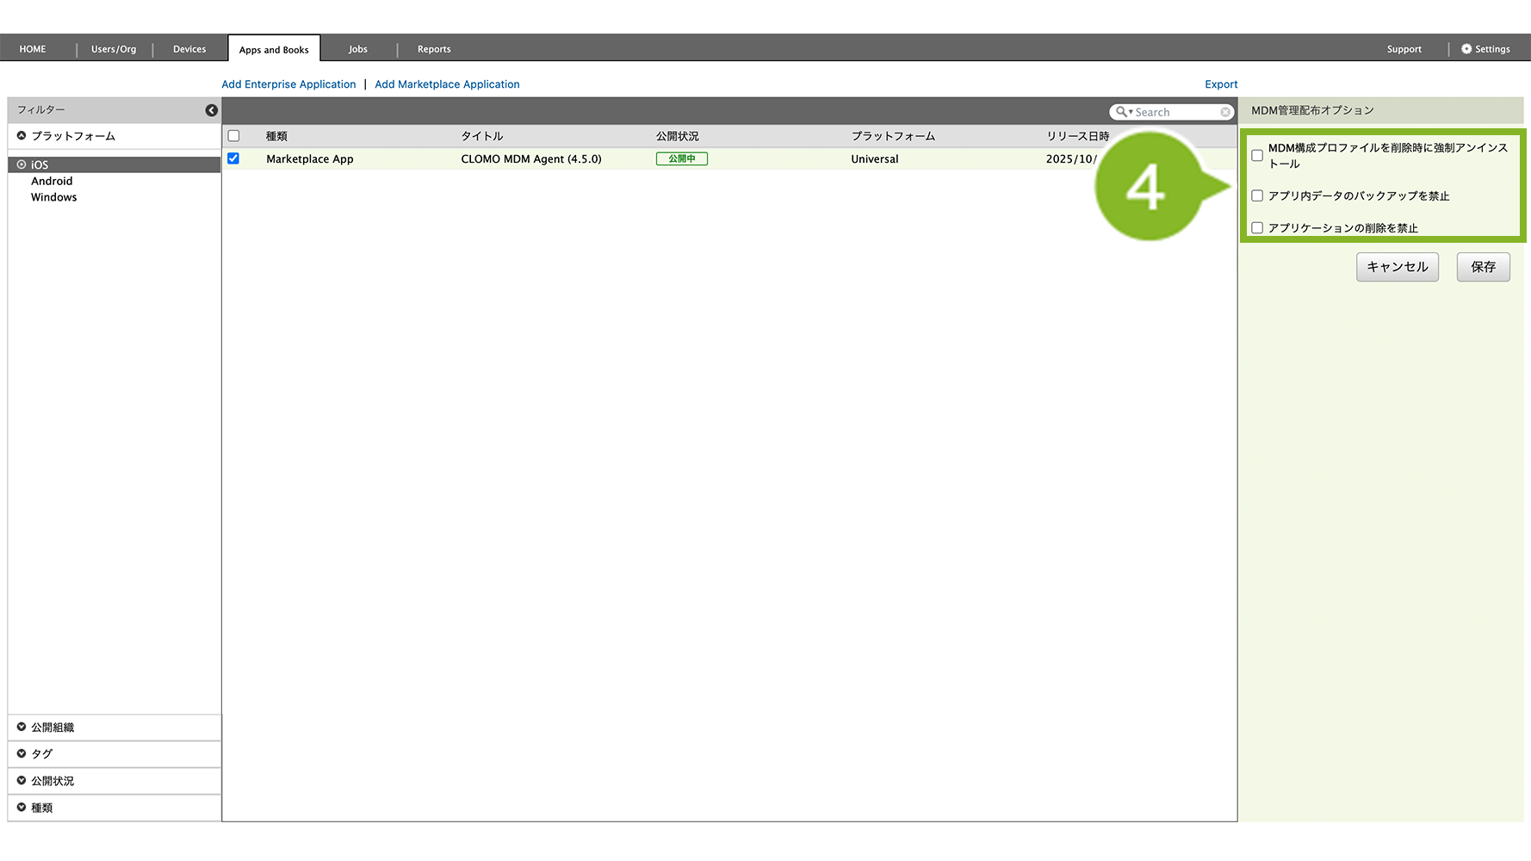
Task: Click the Settings gear icon
Action: tap(1466, 49)
